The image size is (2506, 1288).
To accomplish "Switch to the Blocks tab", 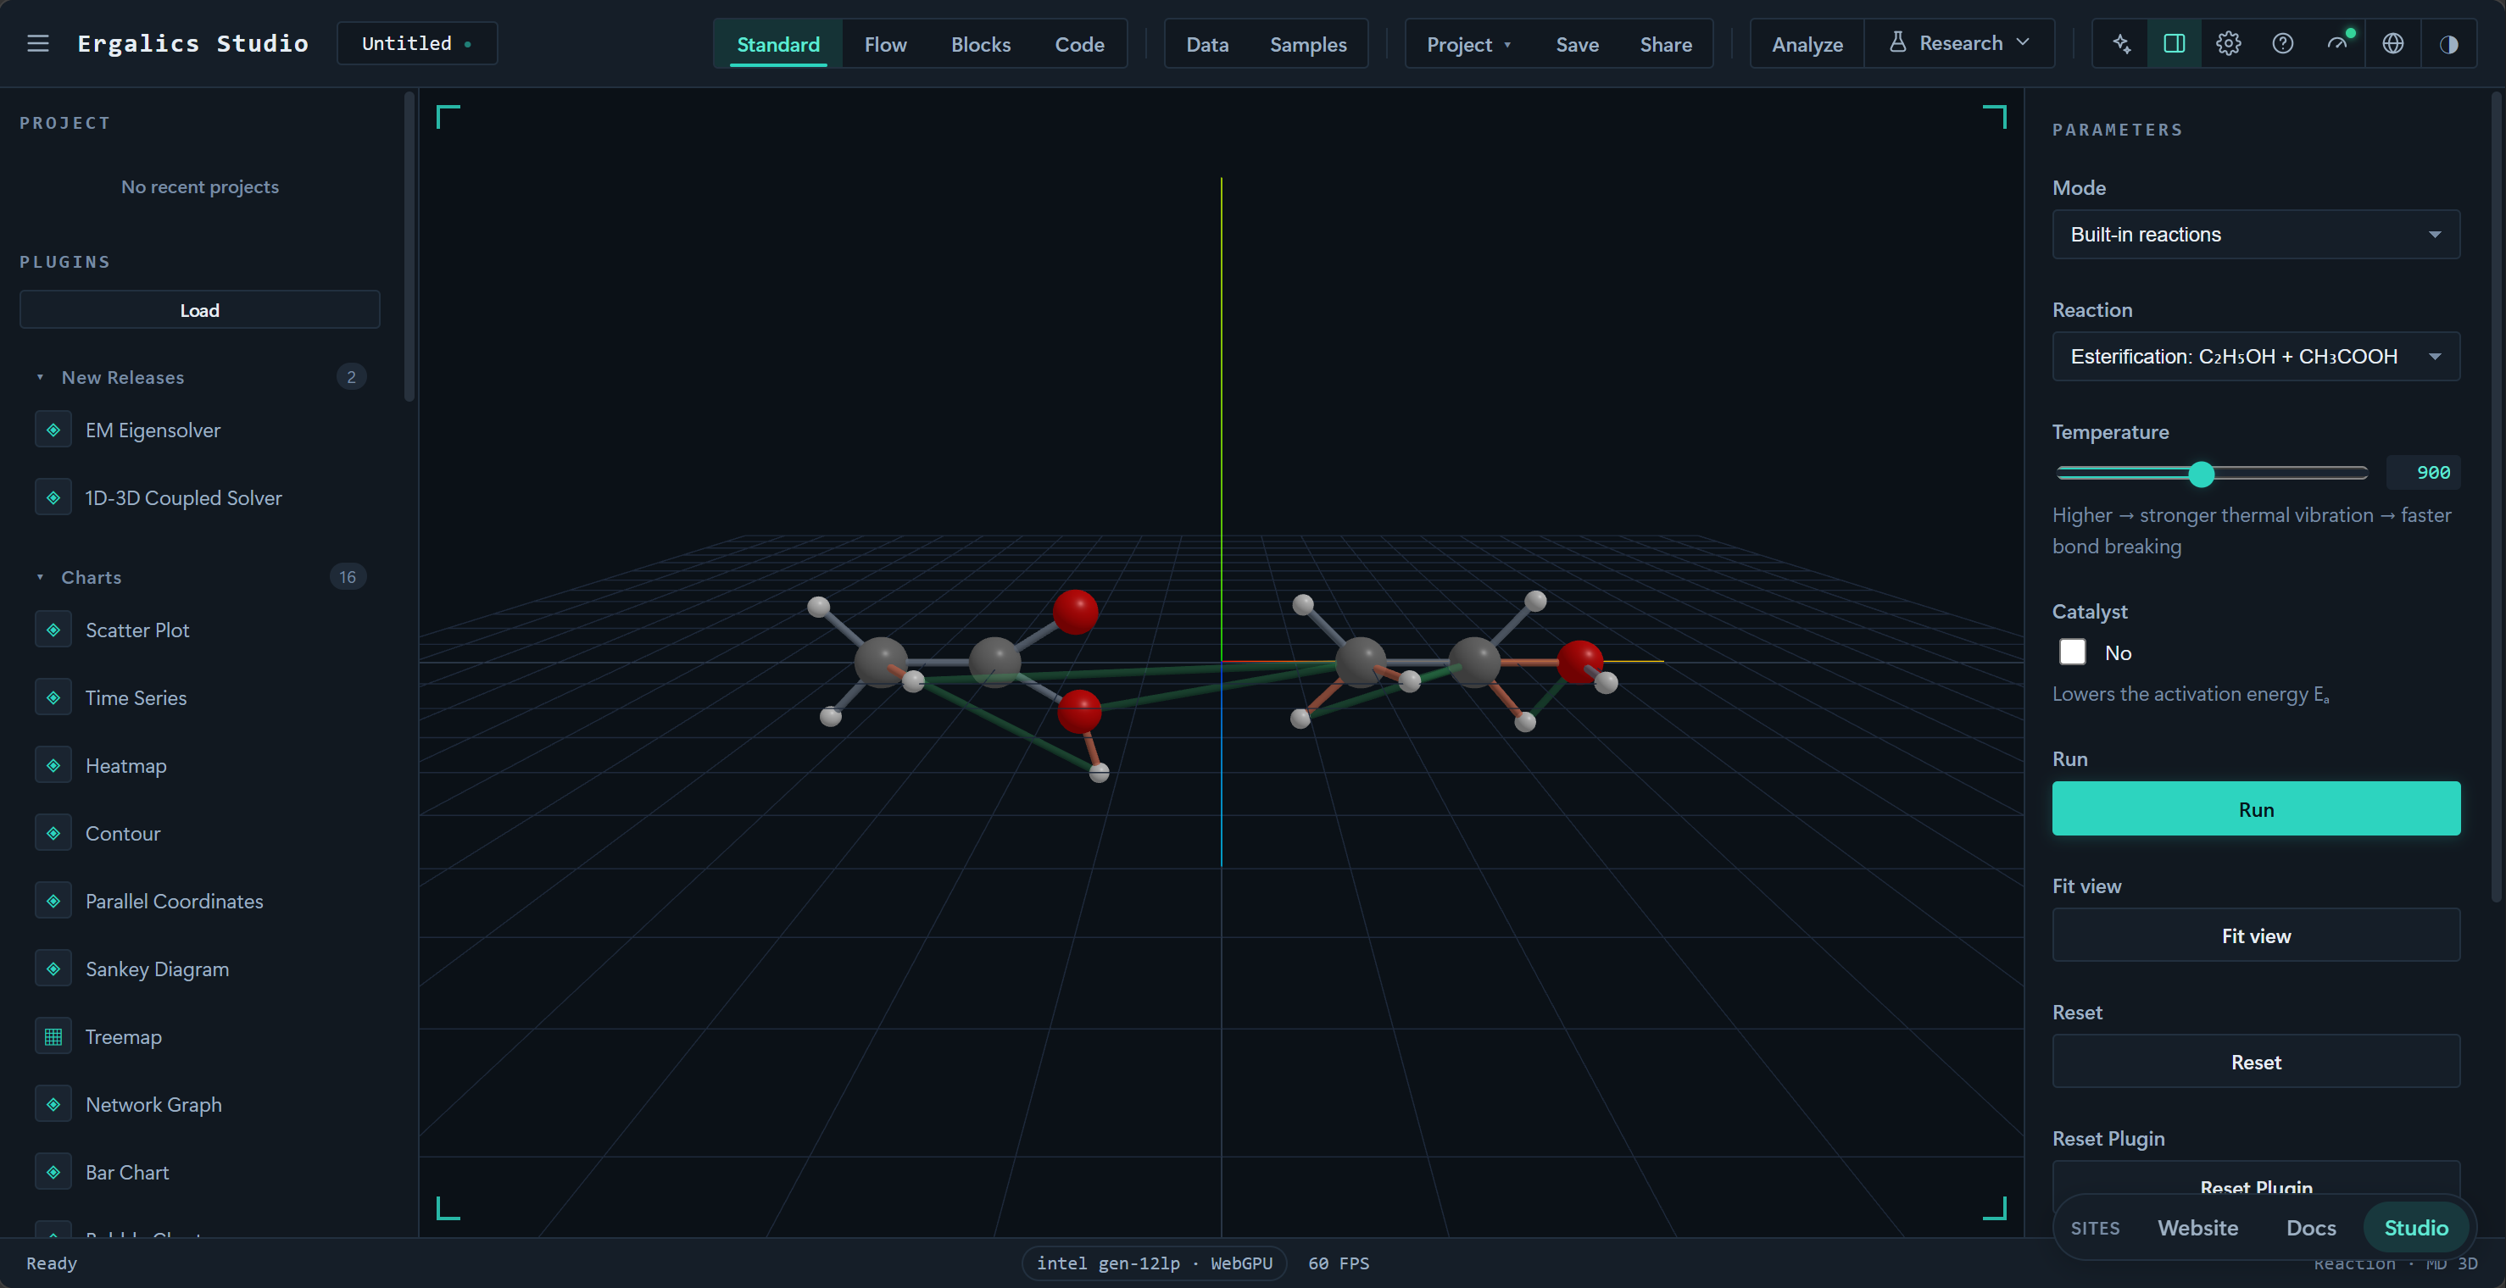I will coord(981,45).
